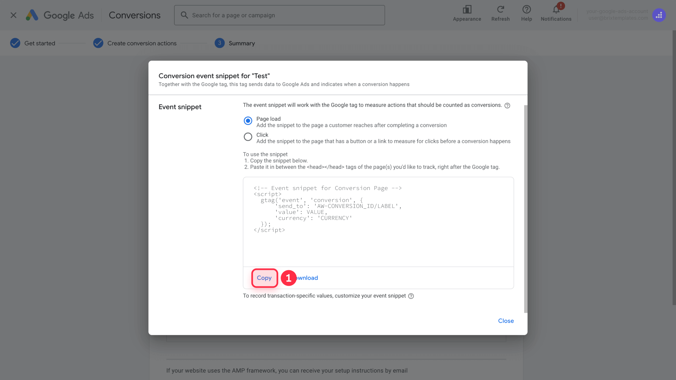Select the Summary step indicator
The width and height of the screenshot is (676, 380).
pyautogui.click(x=219, y=43)
